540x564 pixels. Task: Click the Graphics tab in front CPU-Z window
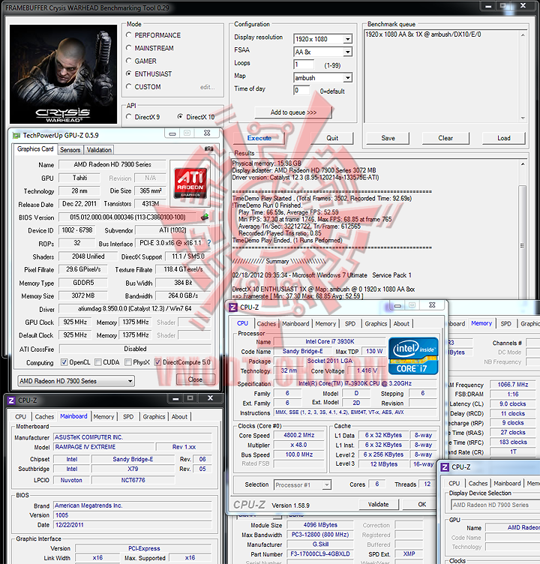[376, 324]
